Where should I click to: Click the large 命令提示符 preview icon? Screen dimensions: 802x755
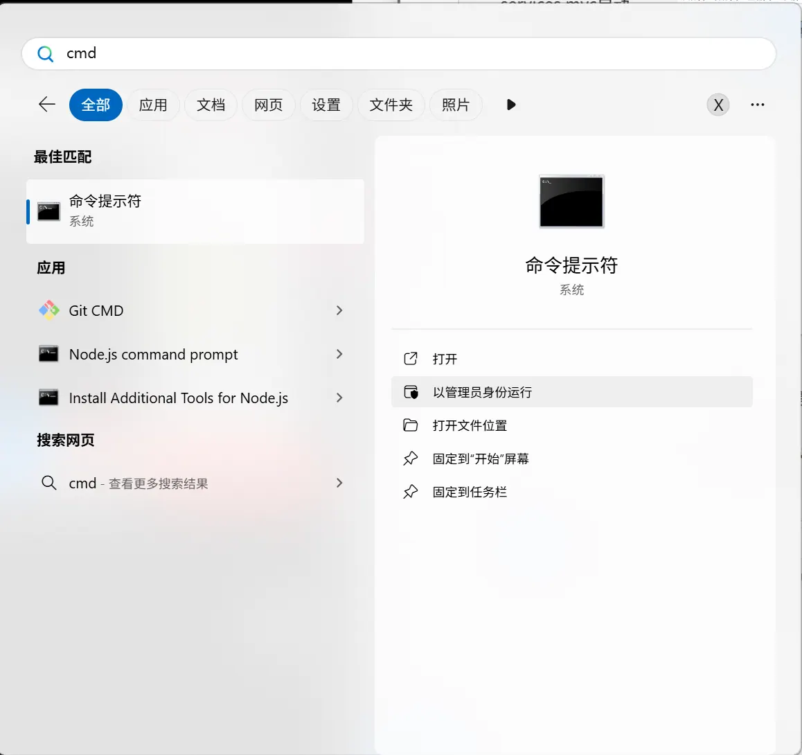click(571, 201)
